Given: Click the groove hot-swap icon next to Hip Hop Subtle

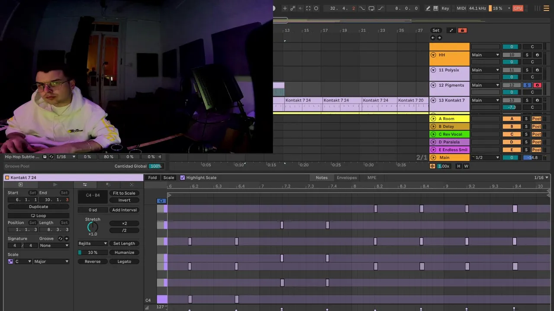Looking at the screenshot, I should tap(52, 157).
